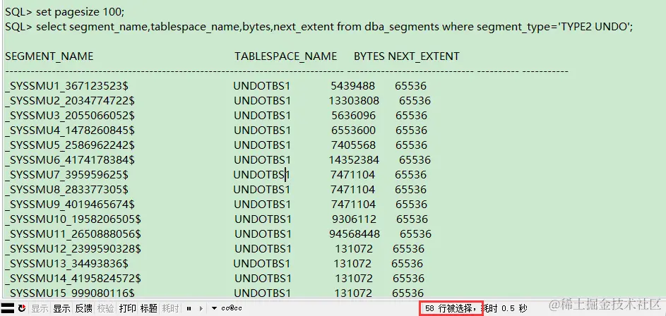Viewport: 666px width, 316px height.
Task: Click segment name _SYSSMU3_2055066052$
Action: [70, 116]
